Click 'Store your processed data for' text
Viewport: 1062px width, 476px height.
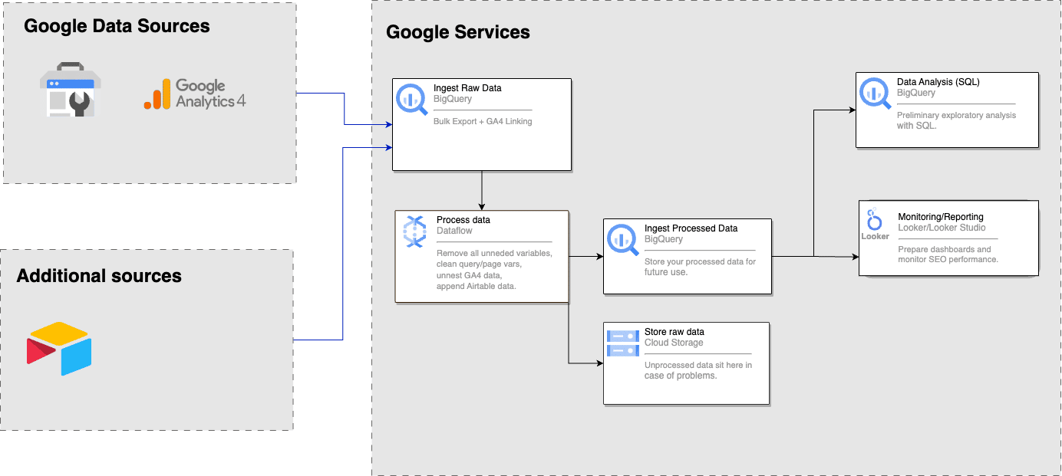click(x=700, y=261)
